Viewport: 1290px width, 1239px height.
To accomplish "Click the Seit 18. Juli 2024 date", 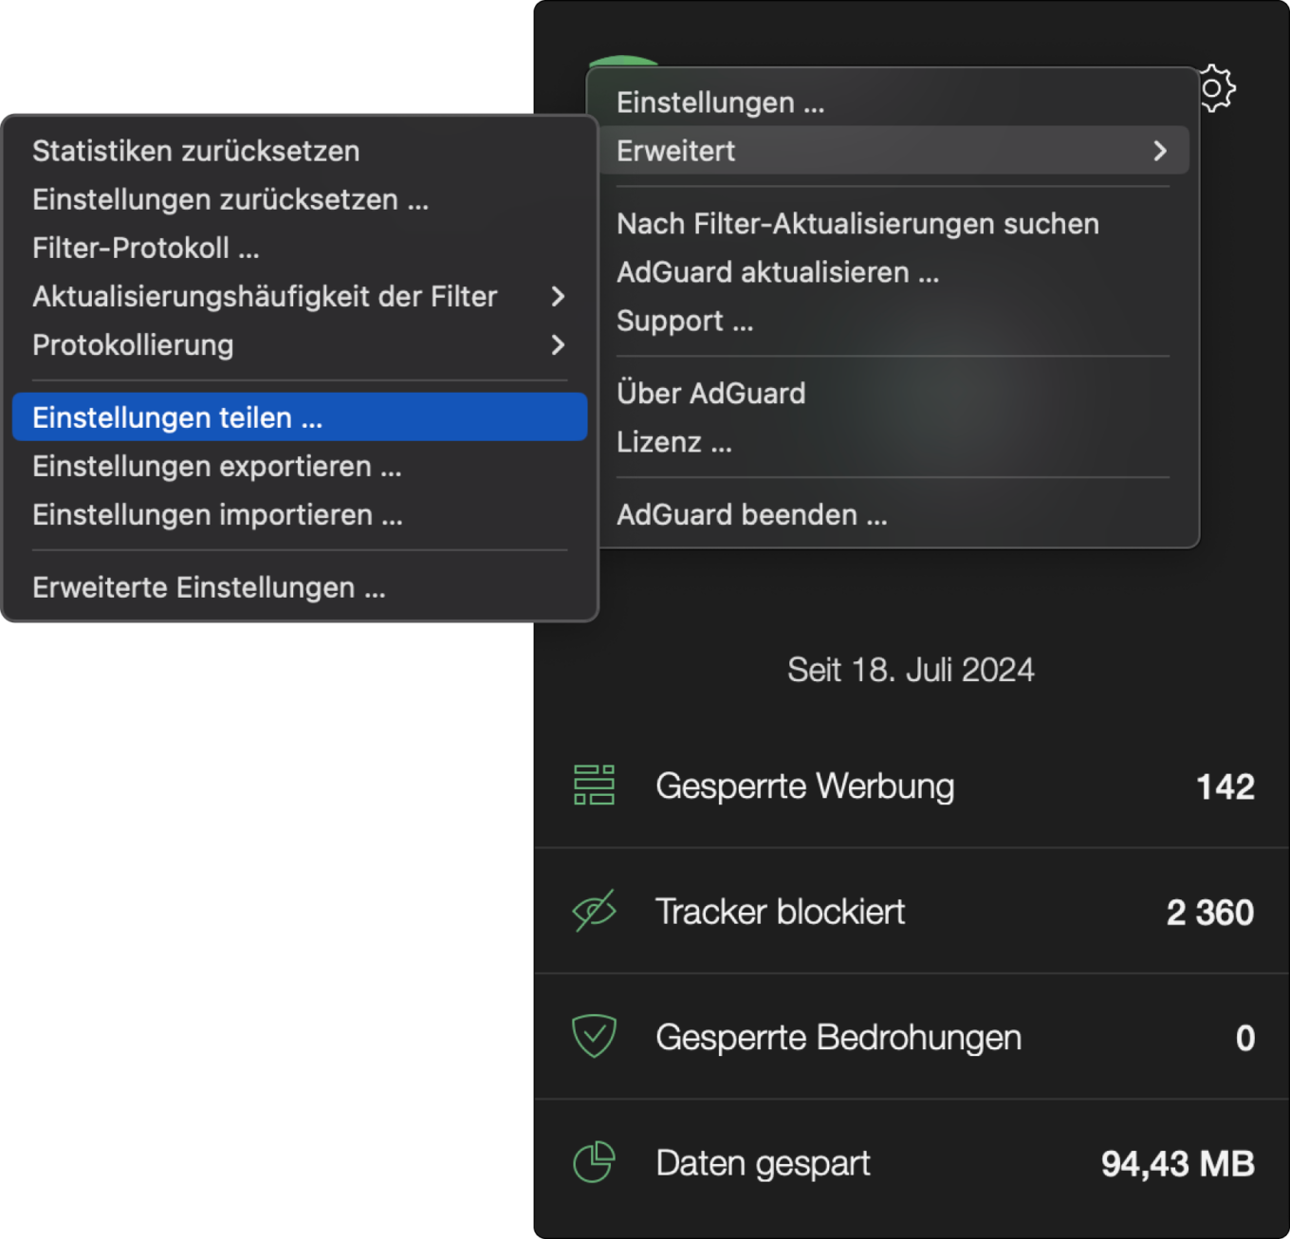I will [911, 670].
